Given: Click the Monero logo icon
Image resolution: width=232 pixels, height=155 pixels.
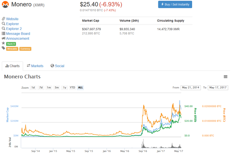Looking at the screenshot, I should [x=5, y=4].
